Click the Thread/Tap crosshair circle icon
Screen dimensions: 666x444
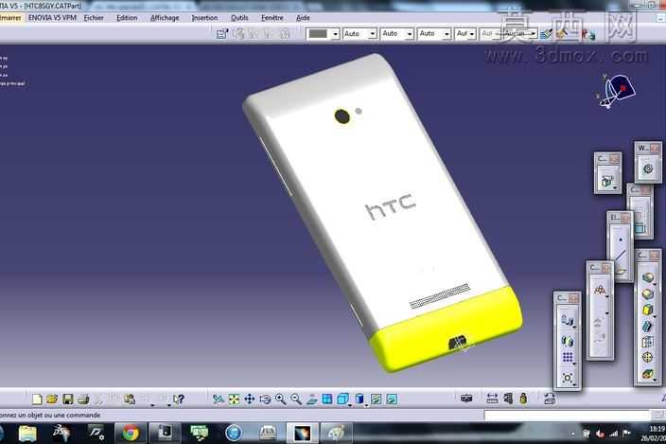click(x=648, y=358)
